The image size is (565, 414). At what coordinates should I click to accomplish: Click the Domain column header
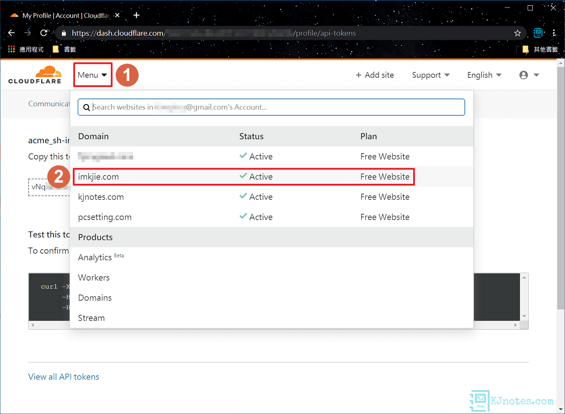pos(93,137)
